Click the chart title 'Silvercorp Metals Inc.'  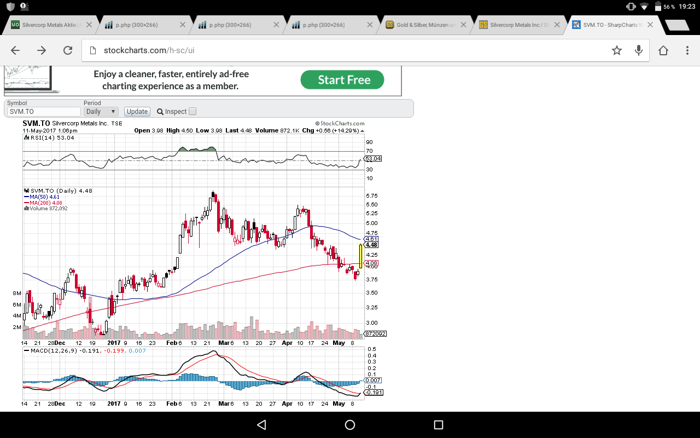click(80, 124)
